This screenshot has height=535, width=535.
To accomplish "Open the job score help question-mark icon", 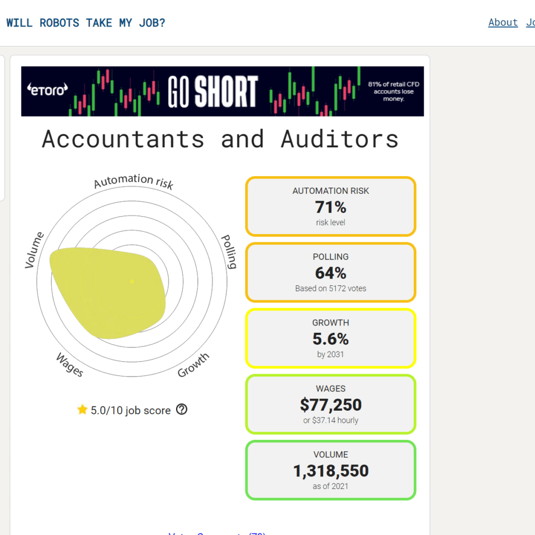I will [181, 409].
